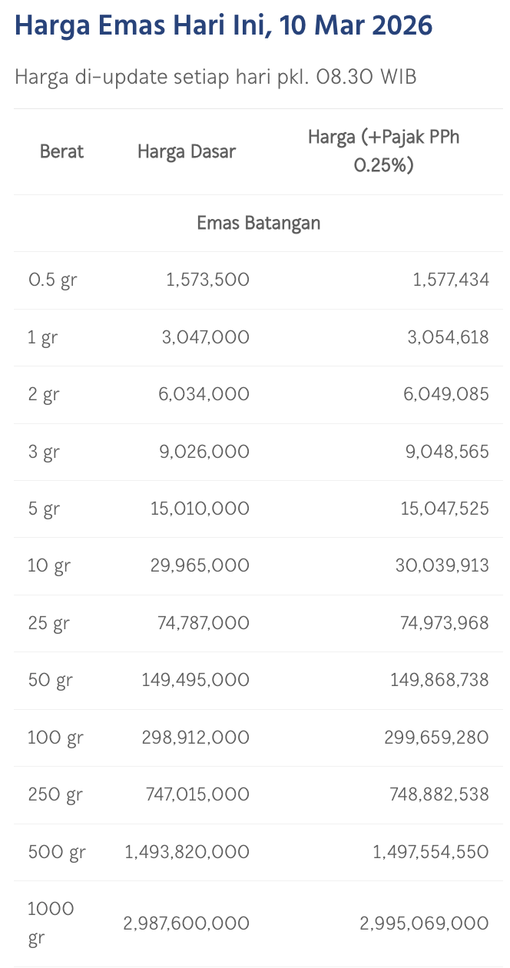Click the taxed price 2,995,069,000
Image resolution: width=510 pixels, height=968 pixels.
pyautogui.click(x=424, y=923)
